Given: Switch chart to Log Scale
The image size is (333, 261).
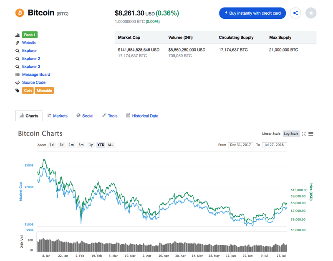Looking at the screenshot, I should 291,134.
